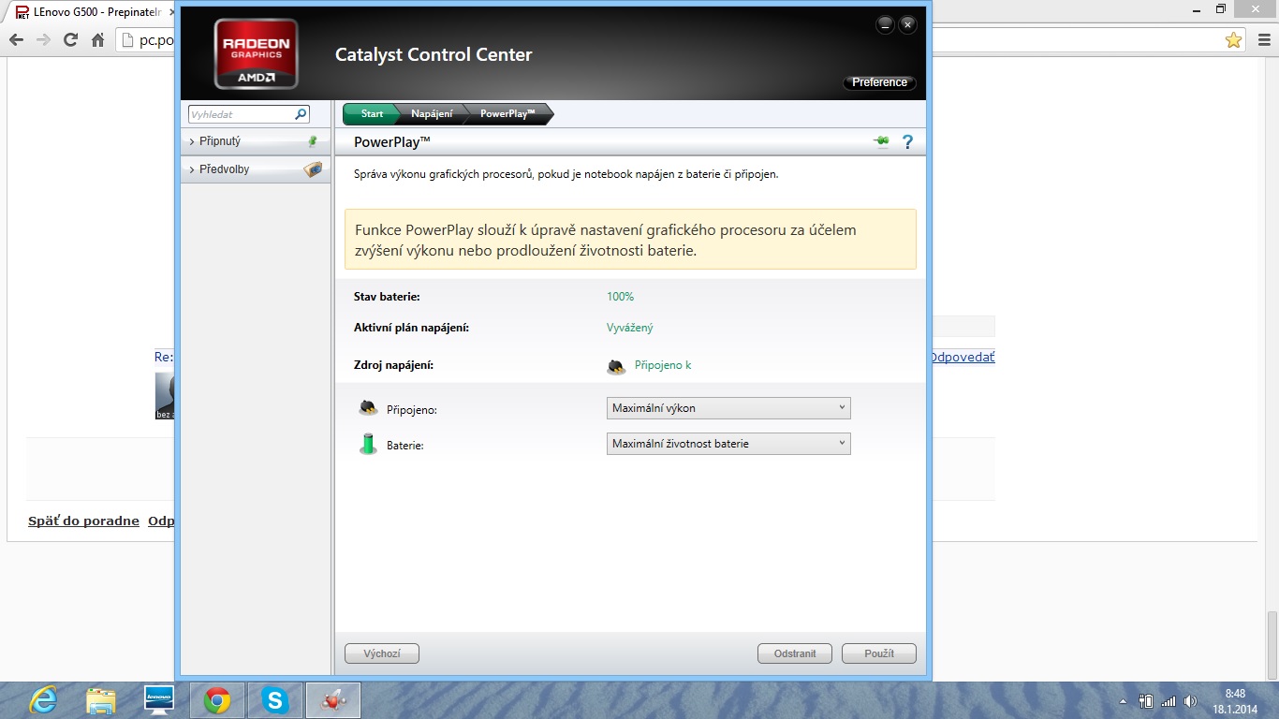Screen dimensions: 1279x719
Task: Expand the Předvolby section
Action: (x=256, y=169)
